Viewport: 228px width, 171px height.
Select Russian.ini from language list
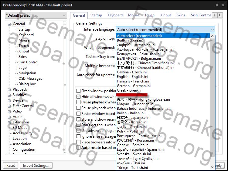tap(163, 140)
